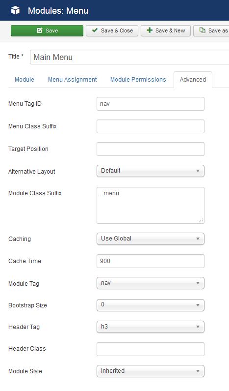229x391 pixels.
Task: Click the green Save button
Action: (x=47, y=30)
